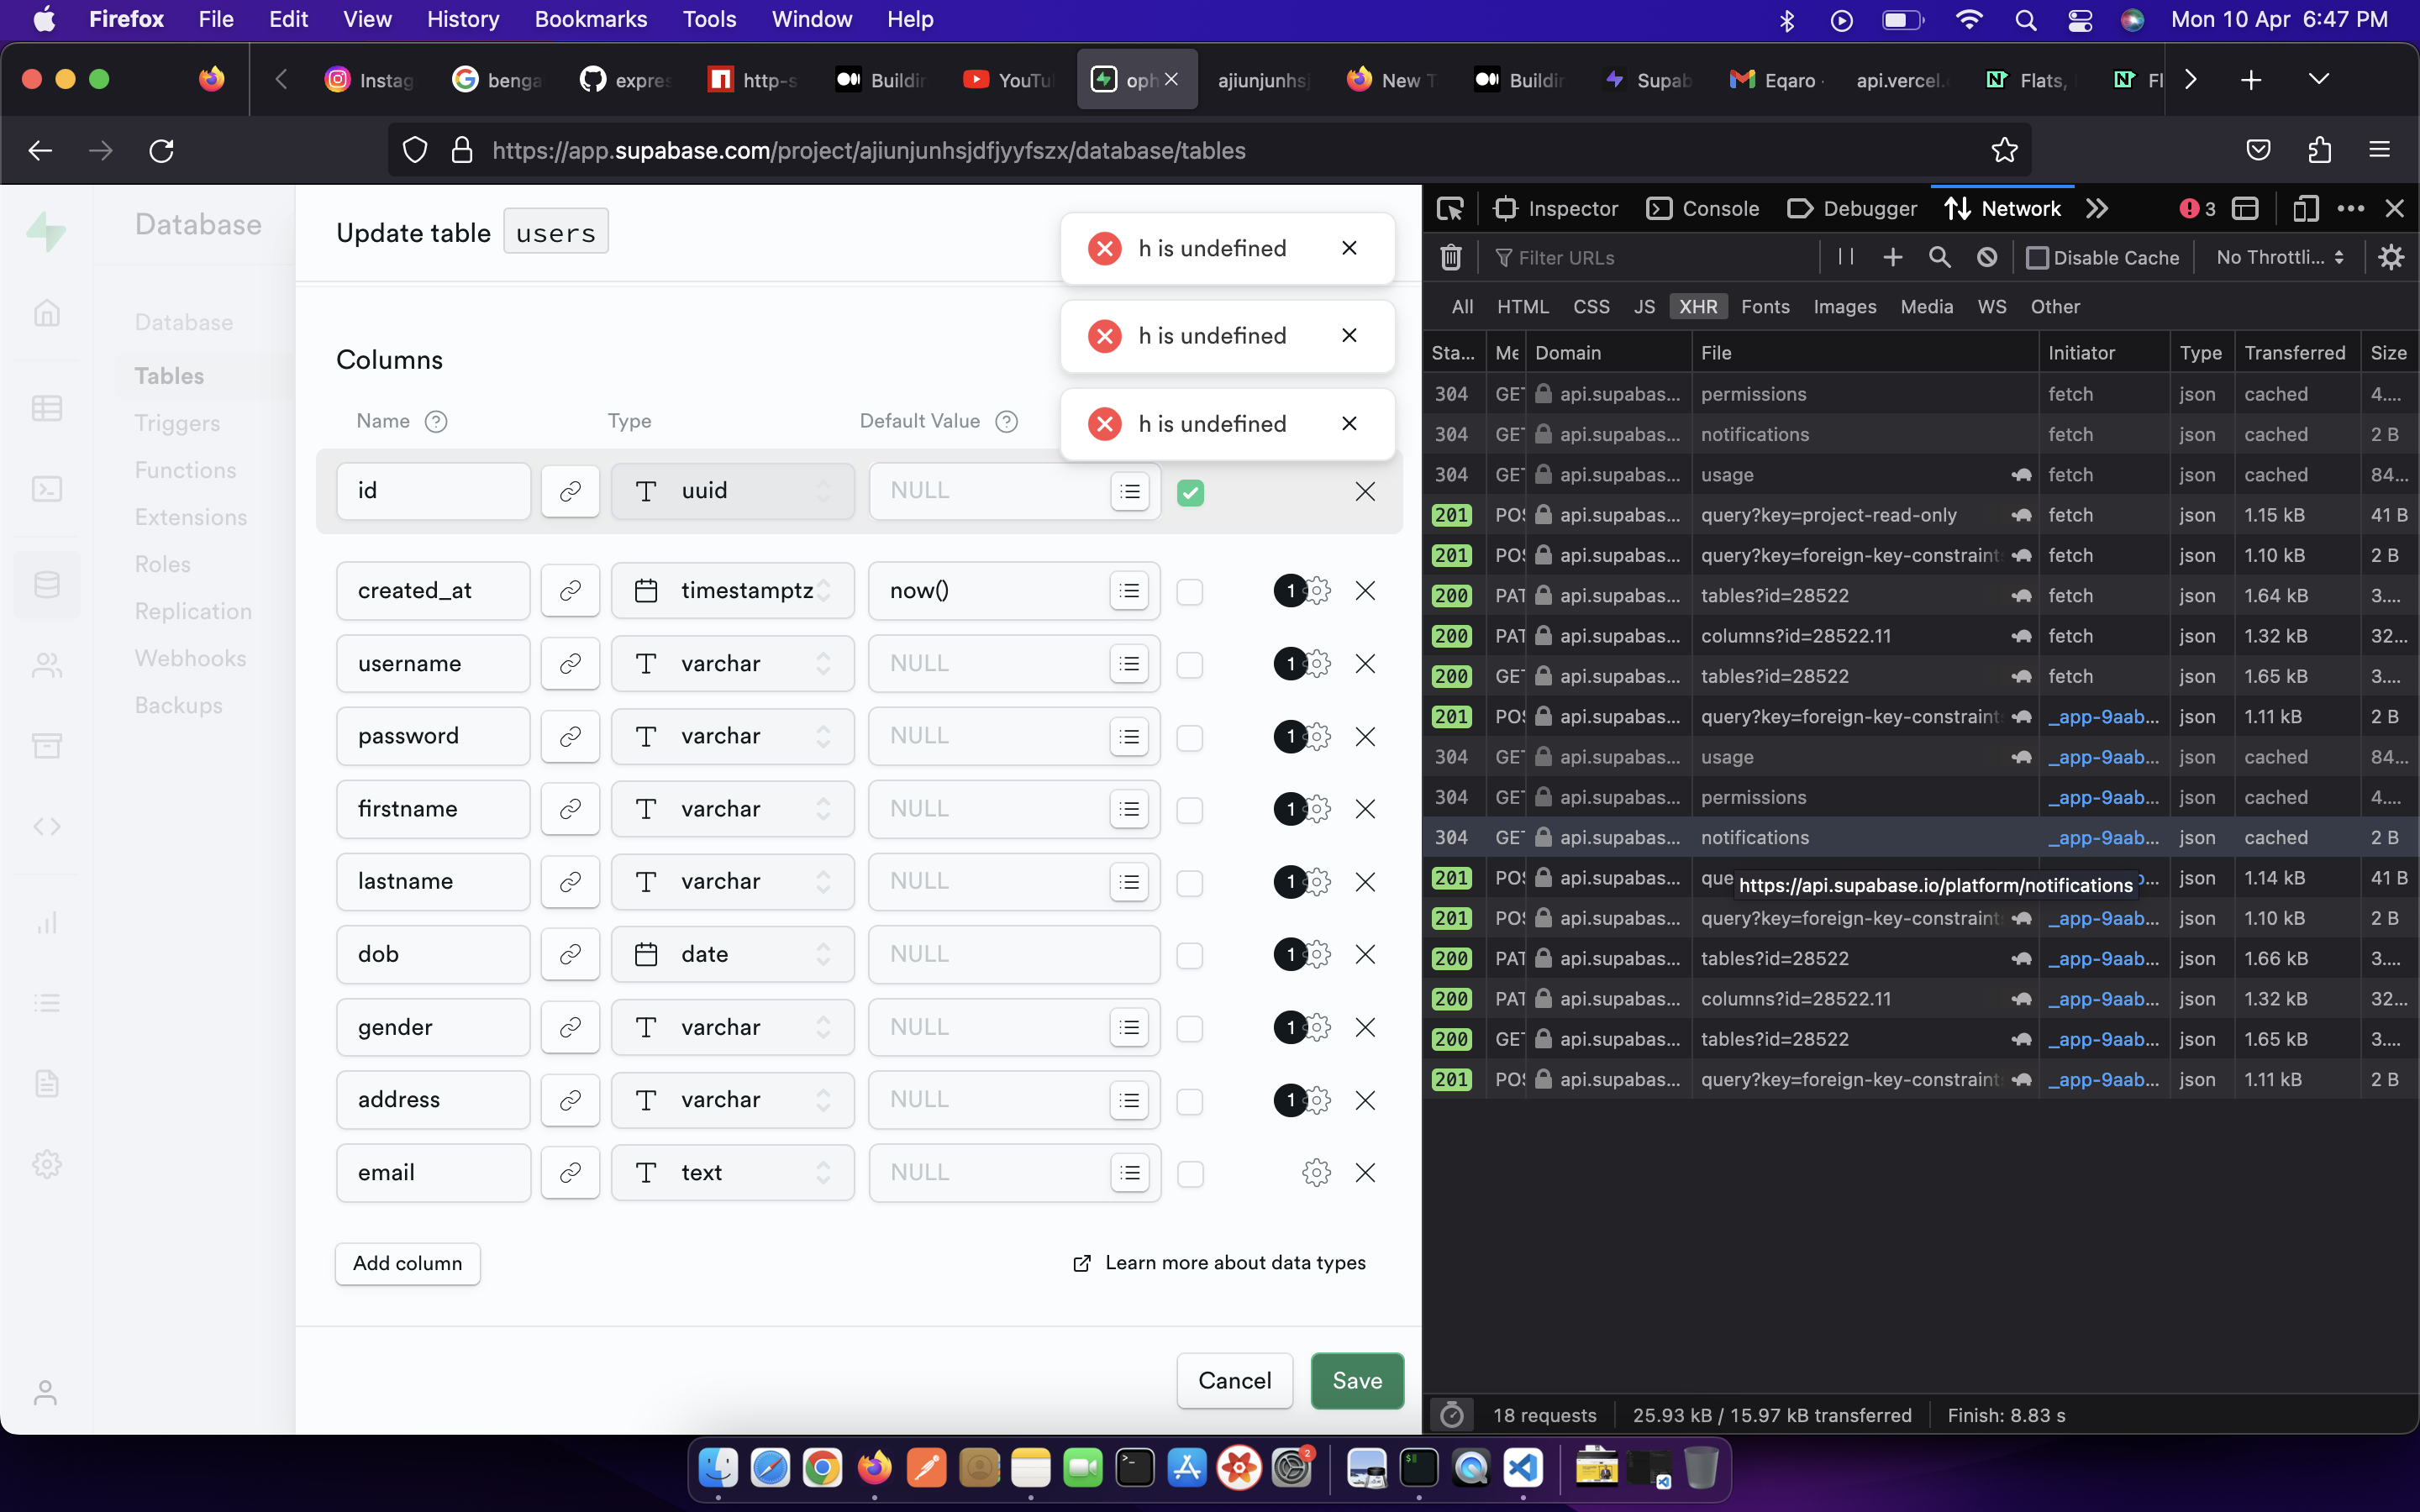Click the search icon in the Network toolbar
Image resolution: width=2420 pixels, height=1512 pixels.
pyautogui.click(x=1940, y=257)
